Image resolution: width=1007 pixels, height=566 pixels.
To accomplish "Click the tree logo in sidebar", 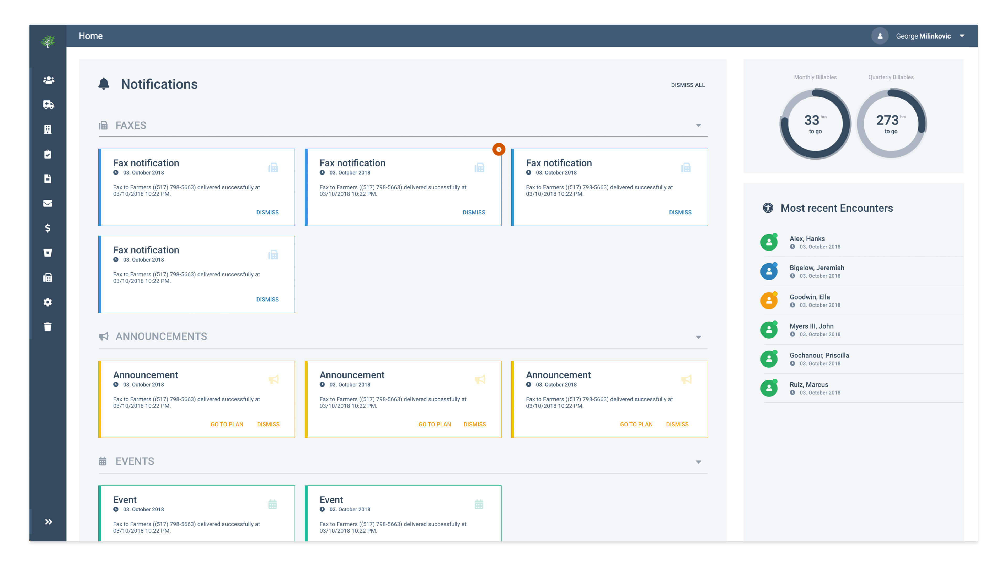I will (48, 41).
